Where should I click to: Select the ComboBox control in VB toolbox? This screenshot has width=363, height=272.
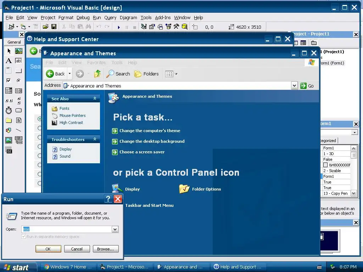coord(9,90)
